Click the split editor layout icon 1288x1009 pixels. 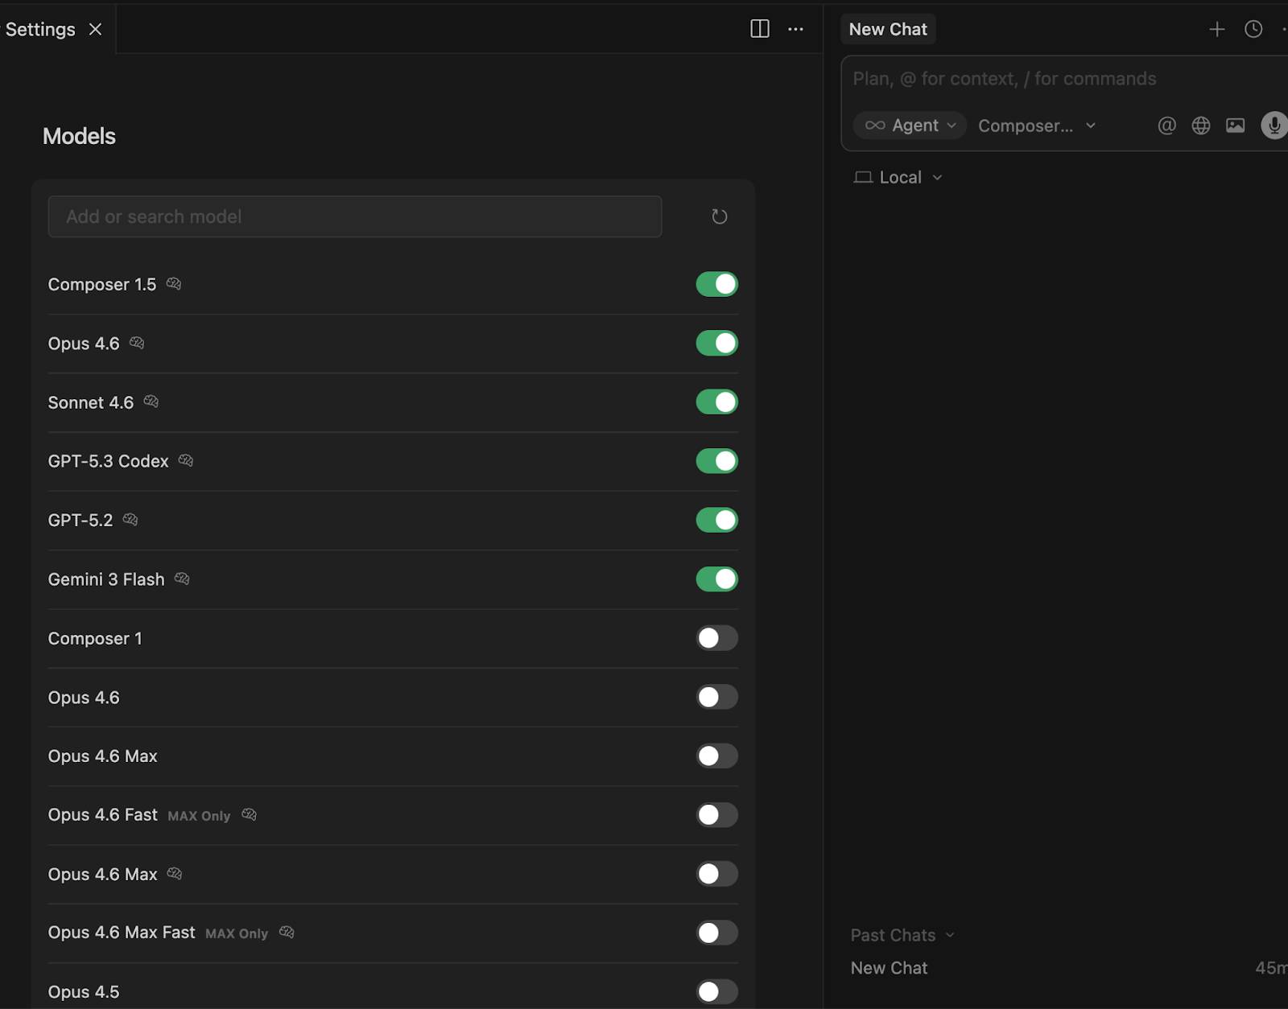[760, 29]
